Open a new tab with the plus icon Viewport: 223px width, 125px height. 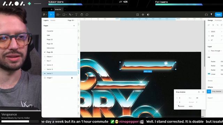point(65,9)
